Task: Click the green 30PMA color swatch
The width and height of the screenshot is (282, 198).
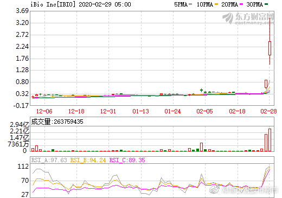Action: 266,4
